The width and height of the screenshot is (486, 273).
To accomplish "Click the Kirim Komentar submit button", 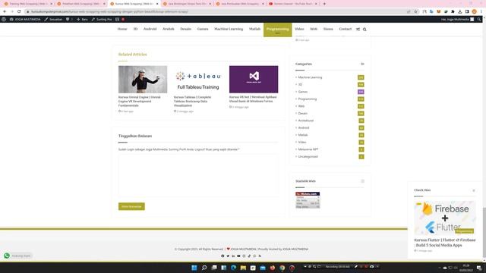I will click(x=131, y=206).
